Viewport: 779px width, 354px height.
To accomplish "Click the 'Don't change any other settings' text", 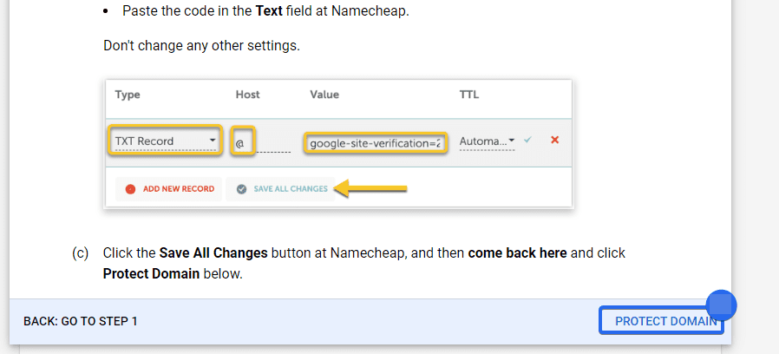I will (201, 45).
